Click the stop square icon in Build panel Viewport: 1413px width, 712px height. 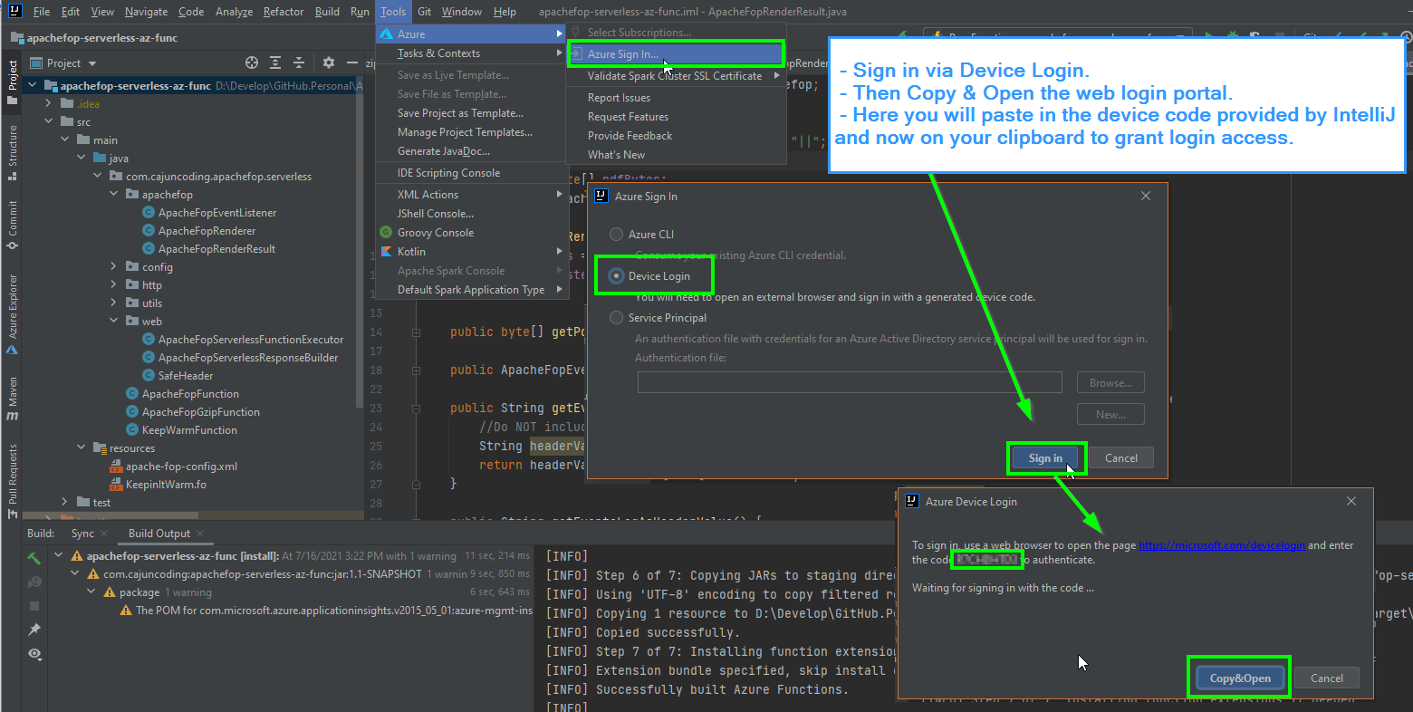click(x=34, y=605)
